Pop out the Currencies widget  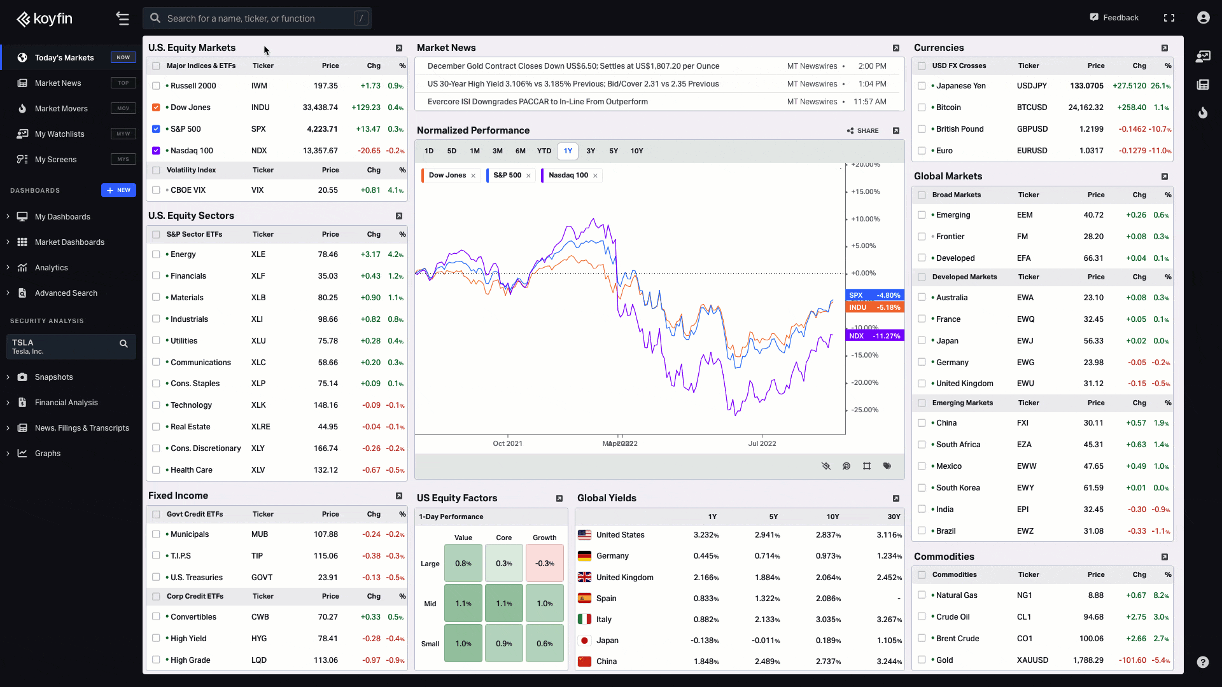pos(1165,48)
